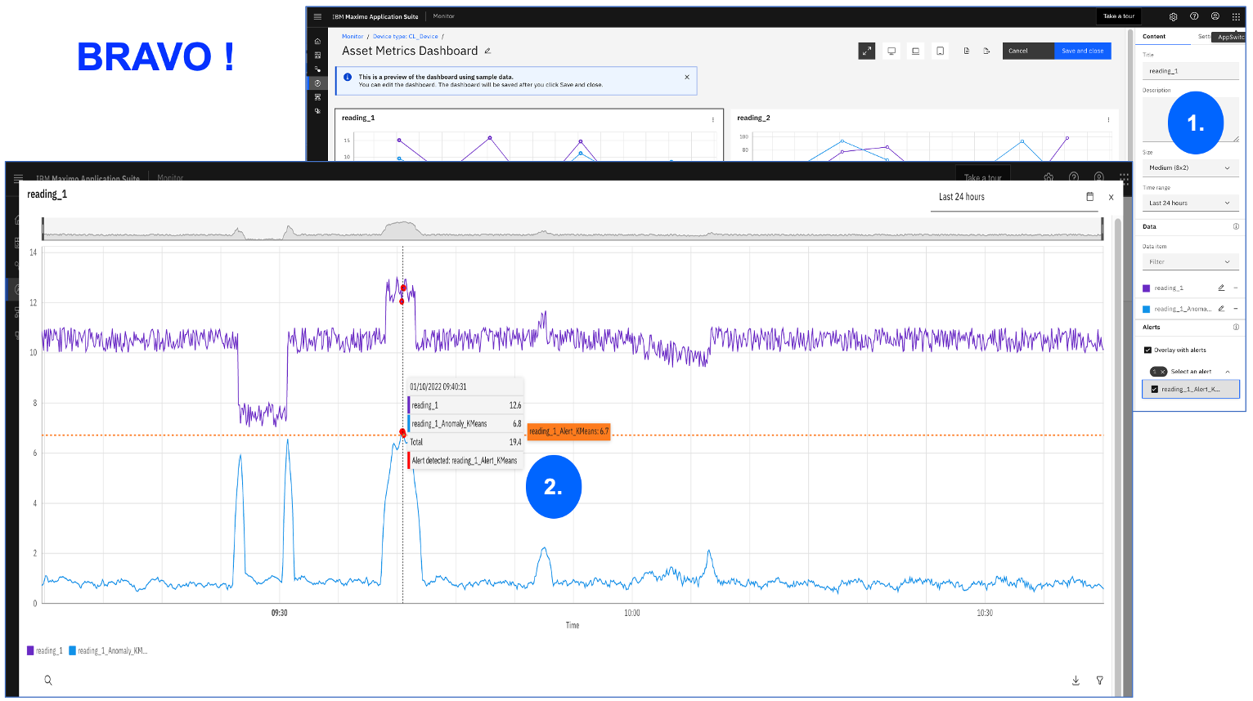The width and height of the screenshot is (1253, 701).
Task: Edit the reading_1 data item pencil
Action: pyautogui.click(x=1221, y=288)
